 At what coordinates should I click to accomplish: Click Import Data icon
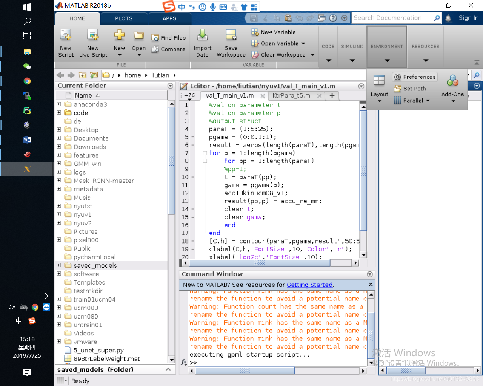[x=202, y=35]
